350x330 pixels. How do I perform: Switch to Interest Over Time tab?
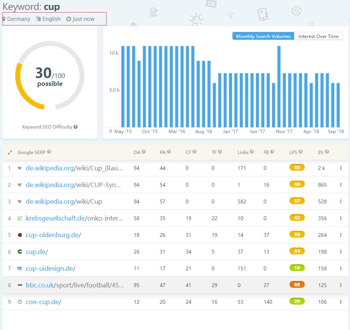[318, 36]
